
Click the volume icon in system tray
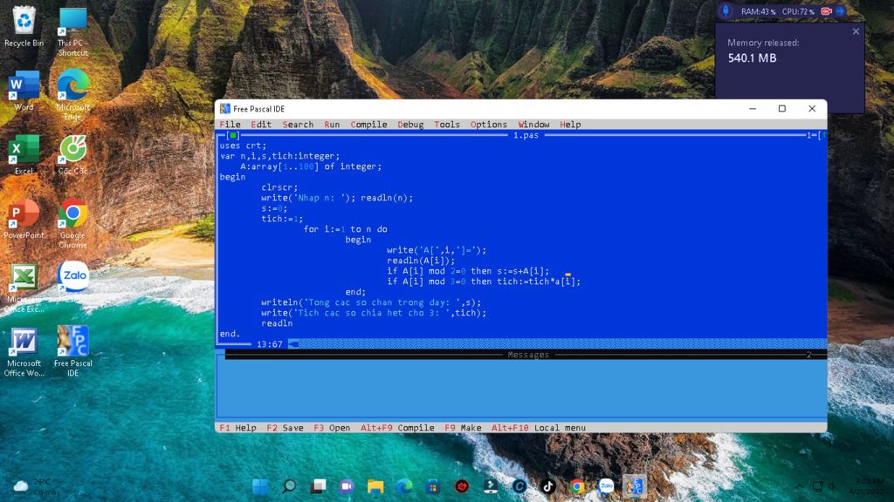click(832, 486)
